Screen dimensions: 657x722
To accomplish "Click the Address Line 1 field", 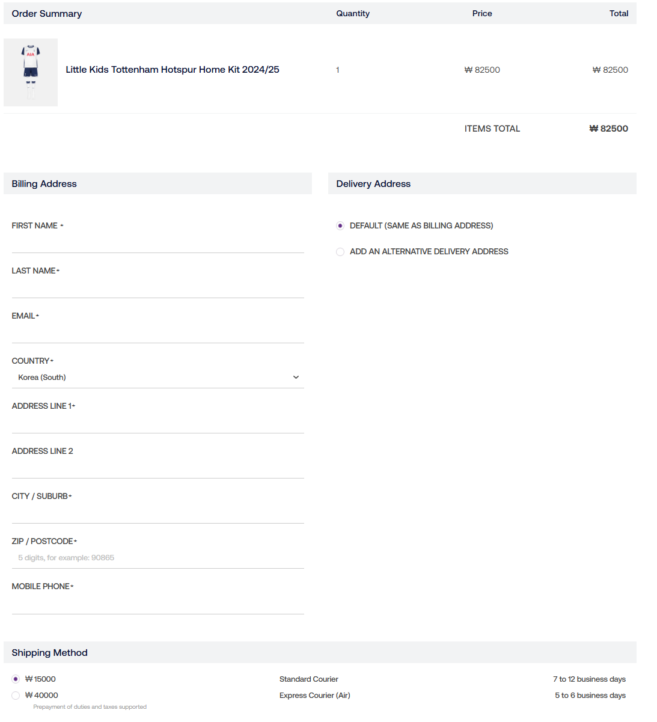I will click(x=157, y=423).
